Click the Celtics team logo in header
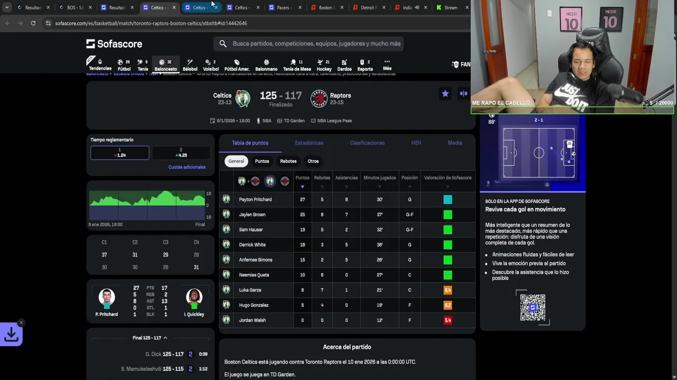677x380 pixels. pyautogui.click(x=243, y=99)
